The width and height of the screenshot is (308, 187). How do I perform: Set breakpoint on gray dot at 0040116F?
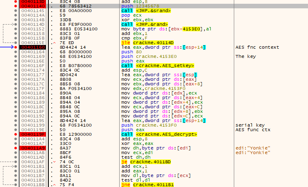[x=16, y=65]
